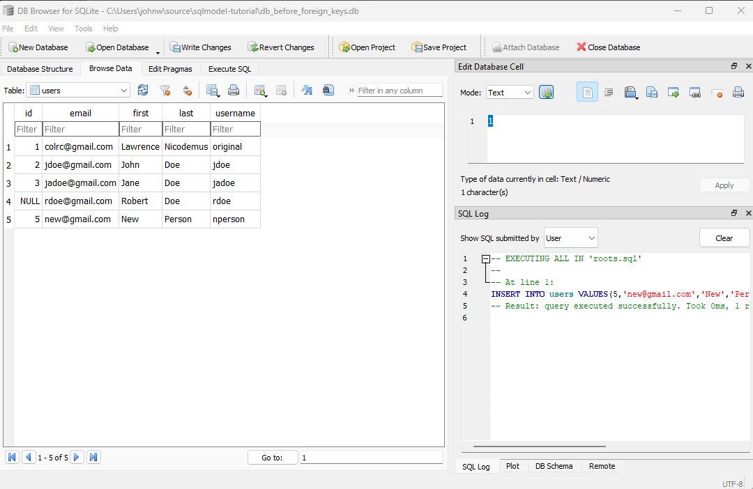Screen dimensions: 753x489
Task: Click the edit display format font icon
Action: 306,90
